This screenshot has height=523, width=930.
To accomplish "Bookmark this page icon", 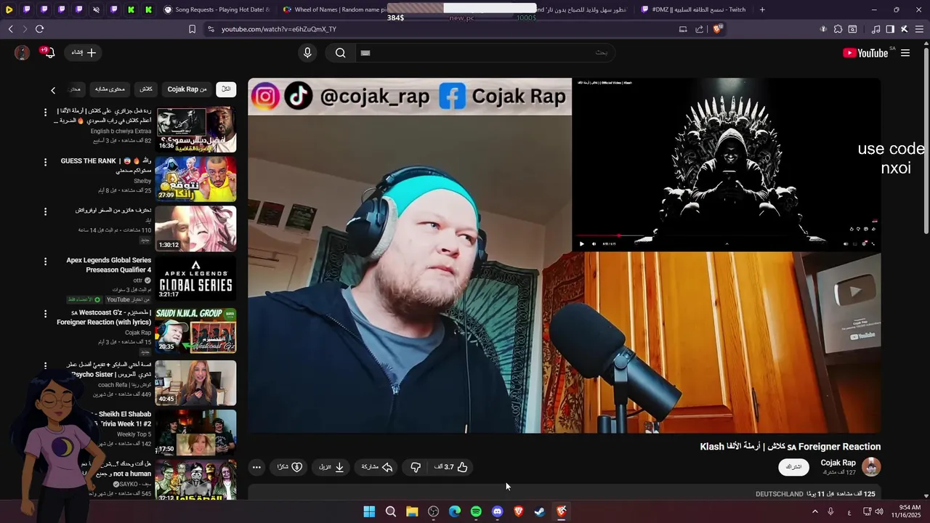I will [192, 29].
